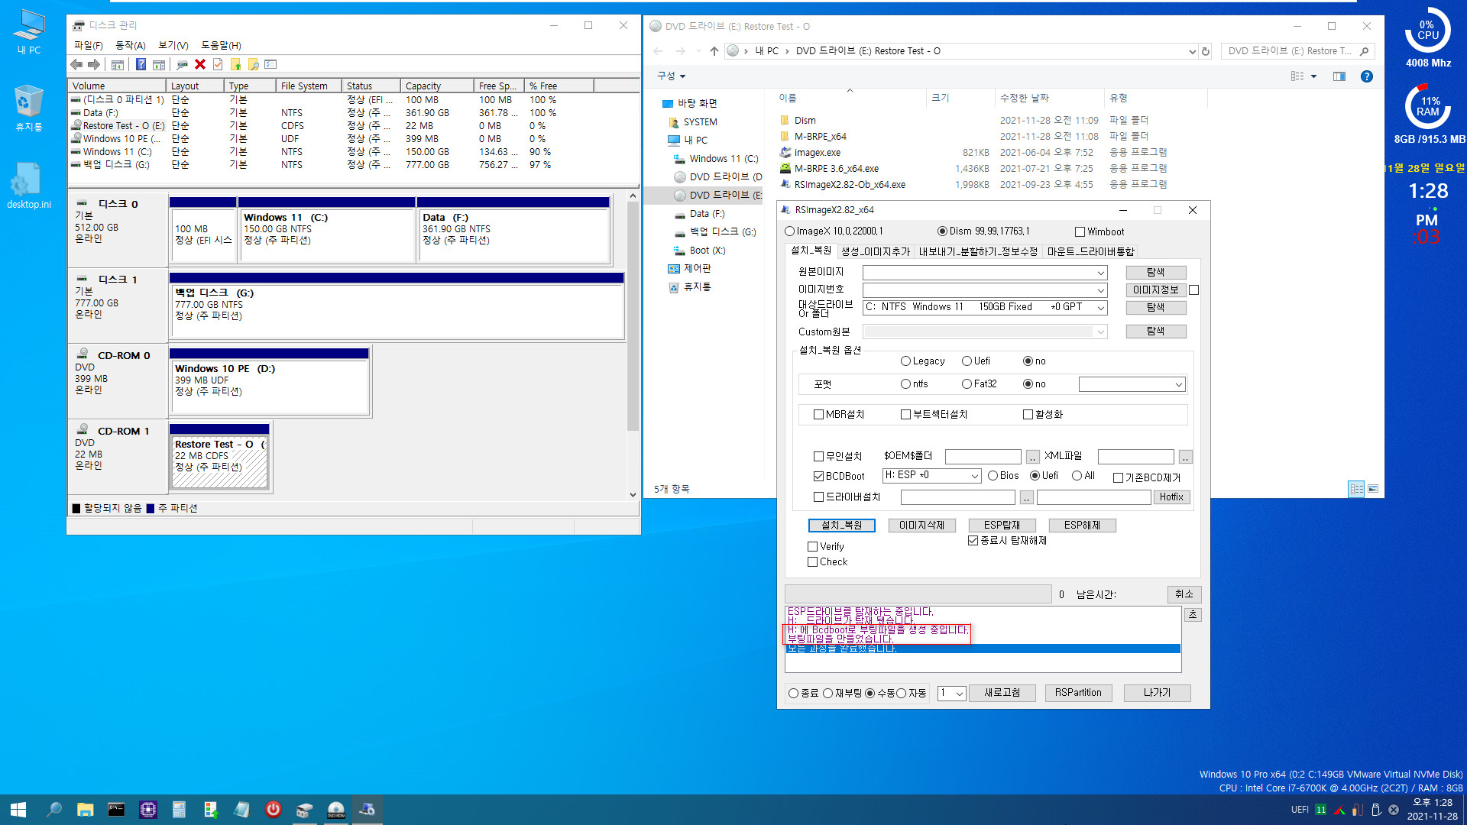Select the Fat32 format radio option
Screen dimensions: 1467x825
pyautogui.click(x=967, y=384)
